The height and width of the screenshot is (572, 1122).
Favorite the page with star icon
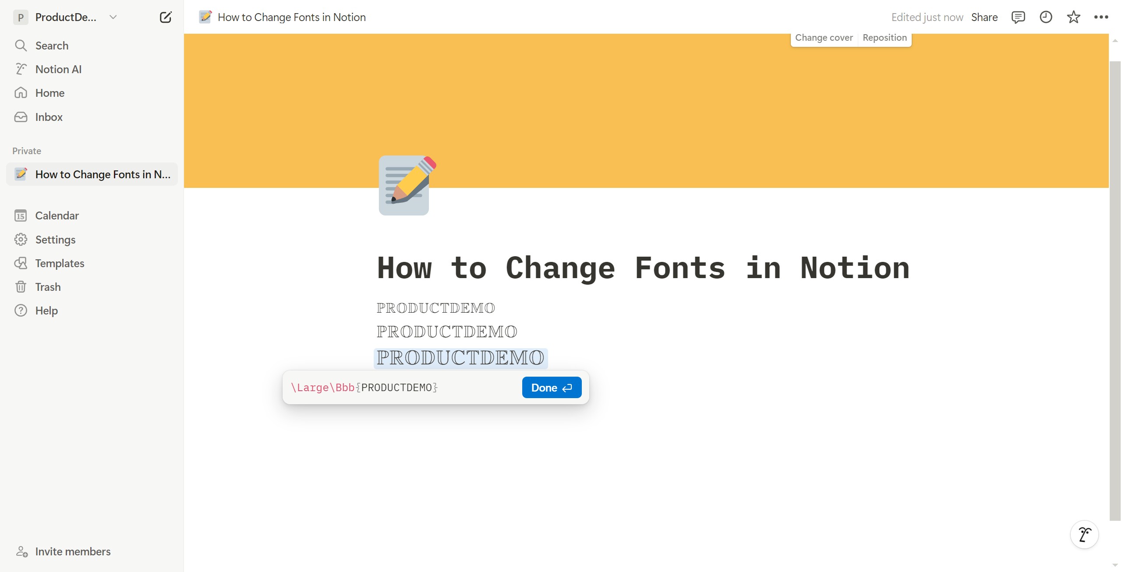coord(1073,17)
